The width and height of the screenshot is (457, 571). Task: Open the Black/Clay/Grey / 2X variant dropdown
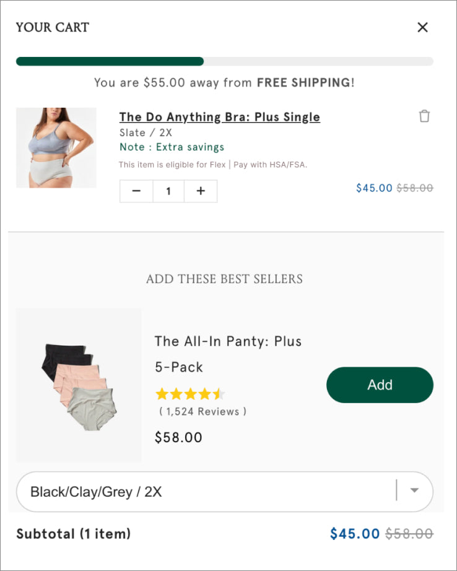tap(211, 492)
